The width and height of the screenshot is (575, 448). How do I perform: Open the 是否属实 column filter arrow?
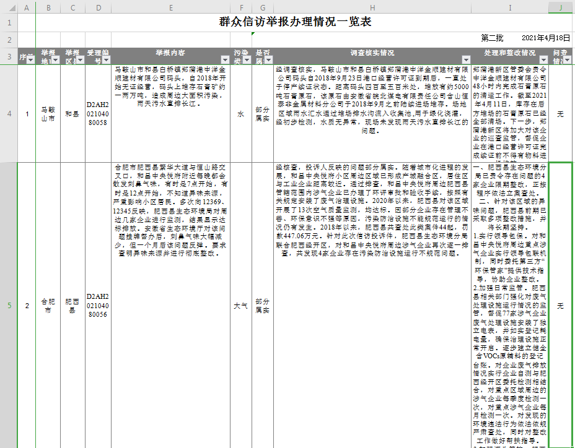point(268,61)
